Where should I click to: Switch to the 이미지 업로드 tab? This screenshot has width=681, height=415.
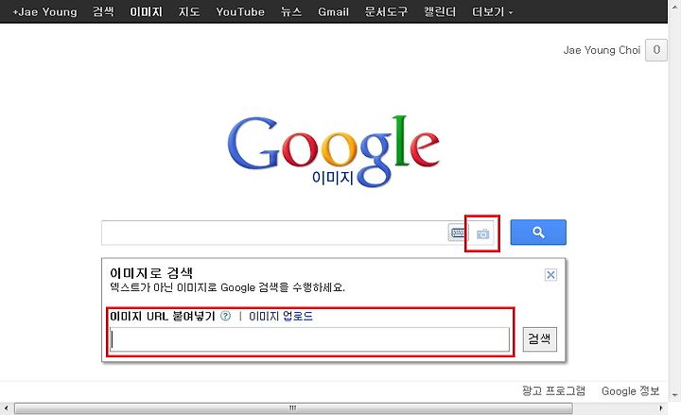click(x=281, y=316)
